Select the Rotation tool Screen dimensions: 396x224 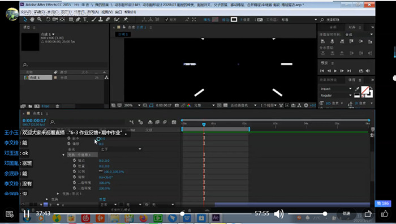tap(48, 19)
